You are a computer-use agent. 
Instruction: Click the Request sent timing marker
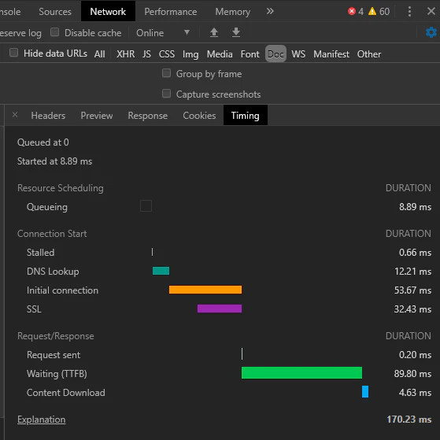tap(242, 354)
